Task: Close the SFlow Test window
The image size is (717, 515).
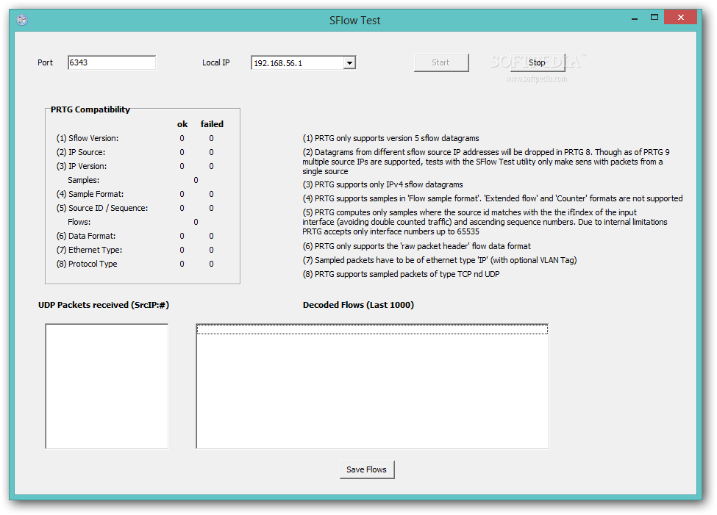Action: tap(681, 18)
